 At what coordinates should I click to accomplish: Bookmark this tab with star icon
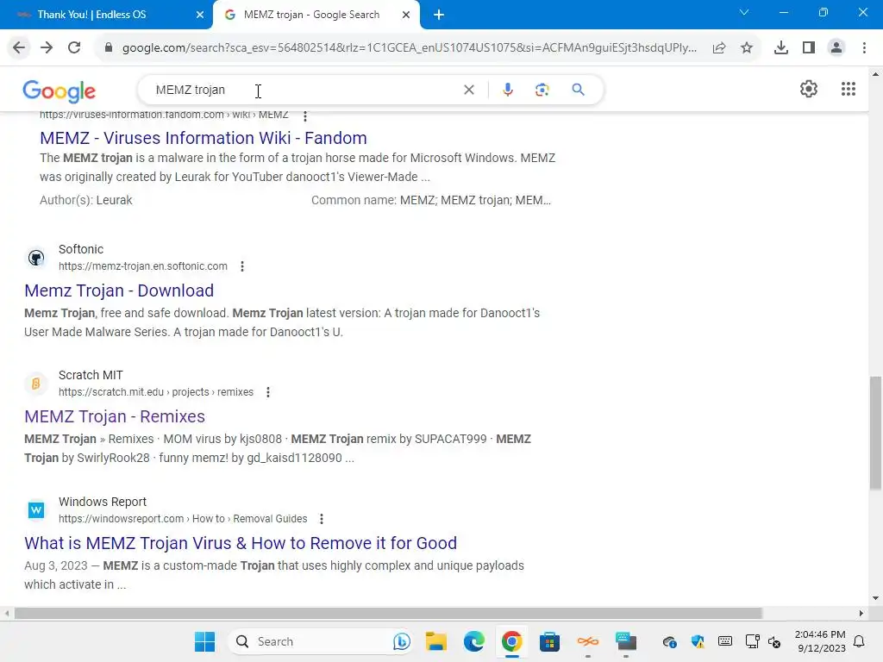coord(747,48)
